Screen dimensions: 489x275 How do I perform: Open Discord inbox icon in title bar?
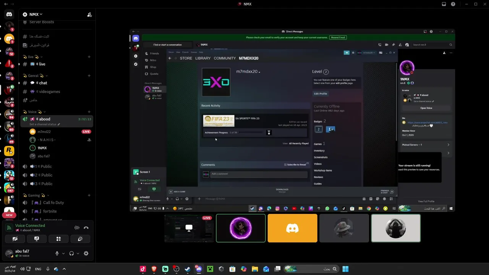tap(444, 4)
